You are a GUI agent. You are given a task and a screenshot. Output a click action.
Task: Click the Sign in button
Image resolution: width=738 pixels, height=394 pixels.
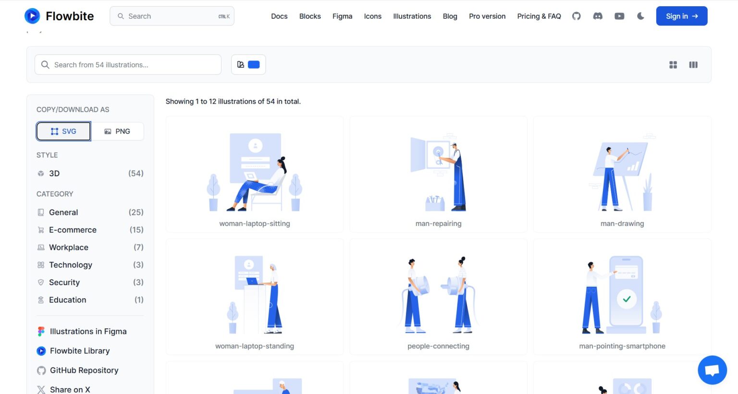click(681, 16)
